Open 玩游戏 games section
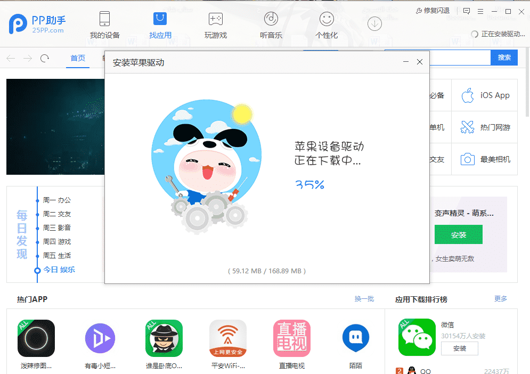Image resolution: width=530 pixels, height=374 pixels. click(216, 25)
